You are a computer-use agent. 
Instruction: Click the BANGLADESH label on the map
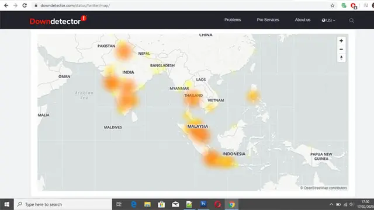click(x=162, y=65)
